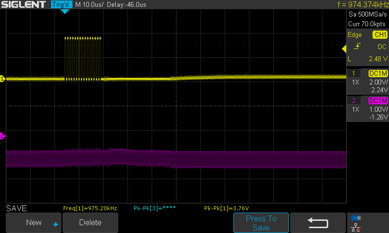This screenshot has width=389, height=233.
Task: Click the M 10.0us/ timebase text
Action: coord(89,4)
